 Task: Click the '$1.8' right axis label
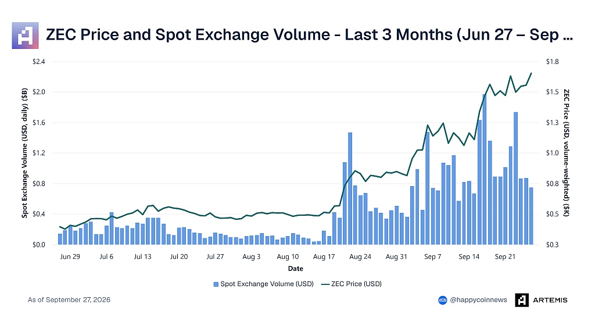click(552, 62)
